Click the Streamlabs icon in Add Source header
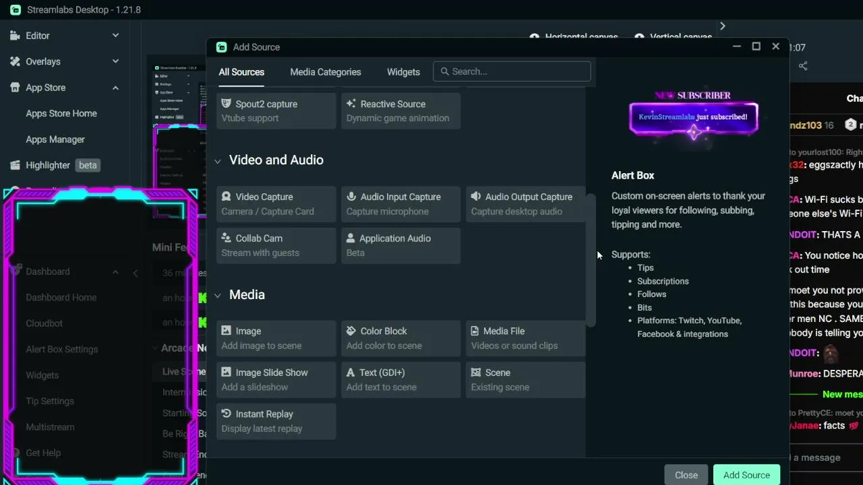The width and height of the screenshot is (863, 485). (222, 47)
